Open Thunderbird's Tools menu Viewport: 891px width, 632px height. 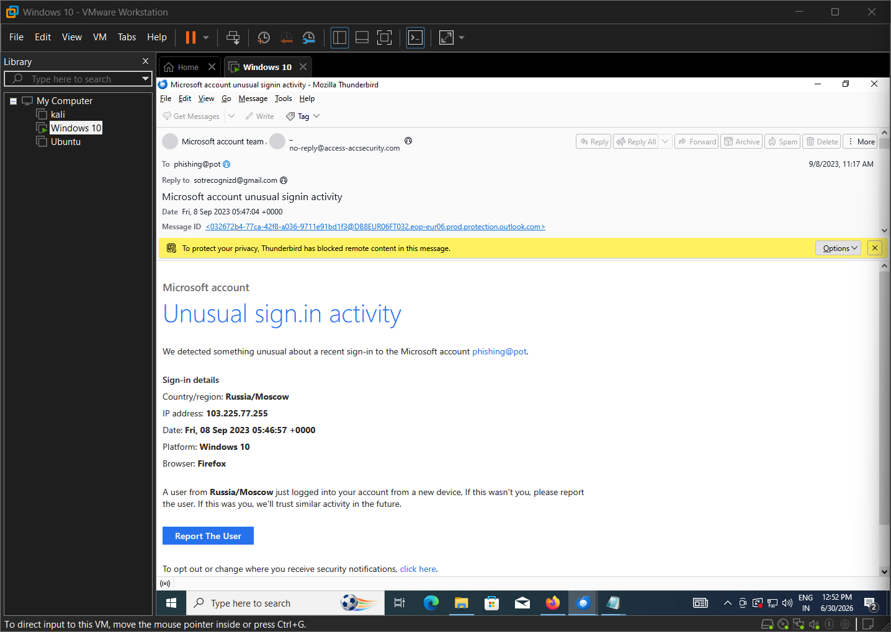[284, 99]
